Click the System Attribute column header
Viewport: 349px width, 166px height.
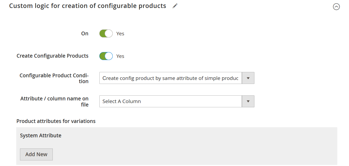click(40, 135)
